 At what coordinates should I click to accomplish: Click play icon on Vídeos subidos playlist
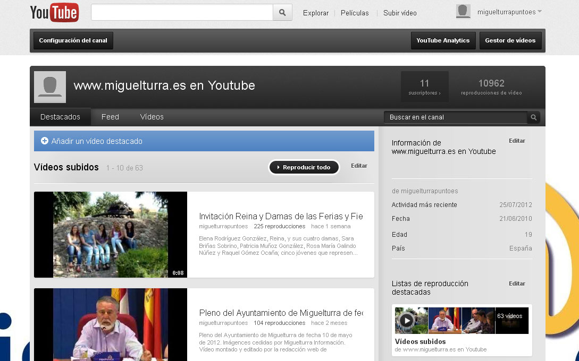407,320
